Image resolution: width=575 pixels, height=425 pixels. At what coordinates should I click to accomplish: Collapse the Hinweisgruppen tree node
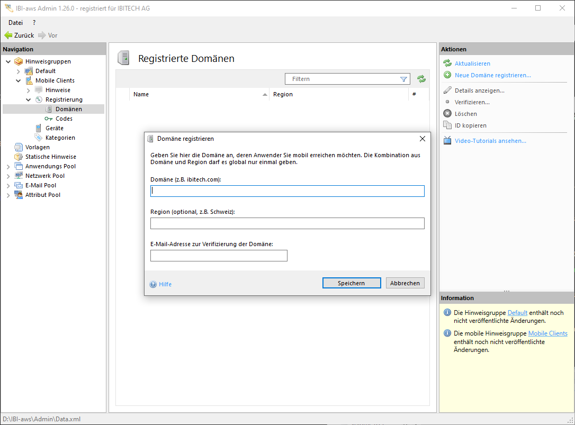tap(8, 61)
